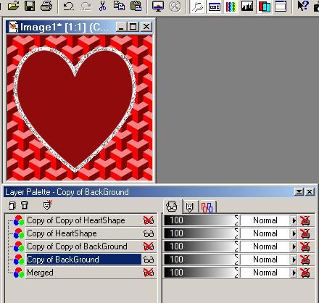The image size is (319, 303).
Task: Switch to the mask tab in Layer Palette
Action: point(189,207)
